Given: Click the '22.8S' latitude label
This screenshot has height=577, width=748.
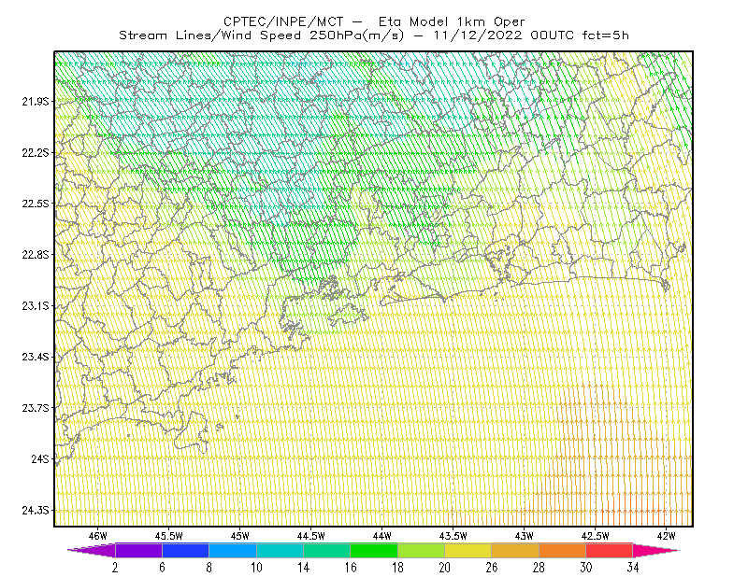Looking at the screenshot, I should (x=35, y=255).
